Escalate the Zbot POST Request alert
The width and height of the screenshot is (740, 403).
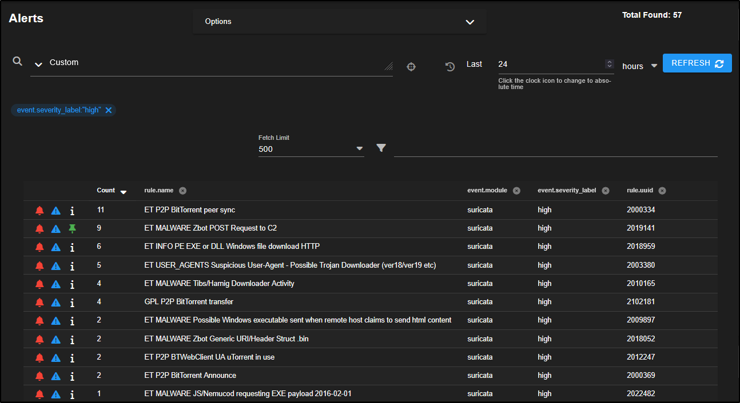click(x=55, y=229)
